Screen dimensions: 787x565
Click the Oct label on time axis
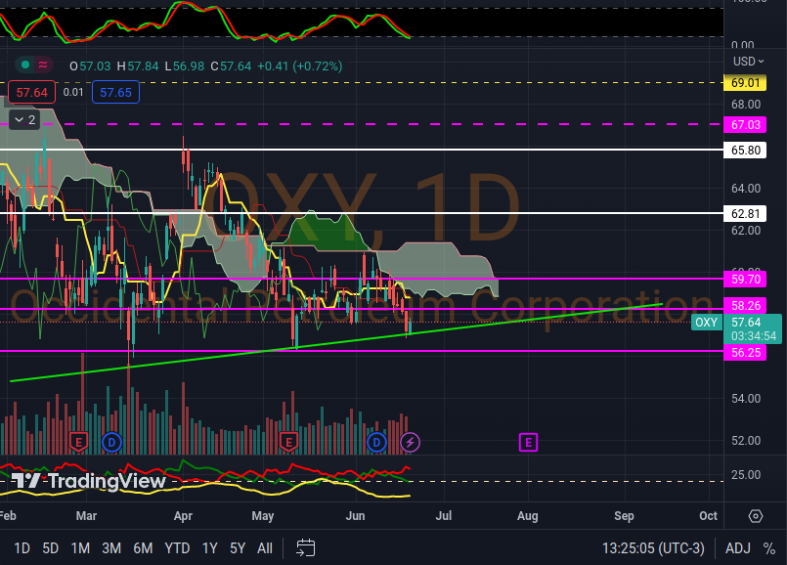pos(708,516)
